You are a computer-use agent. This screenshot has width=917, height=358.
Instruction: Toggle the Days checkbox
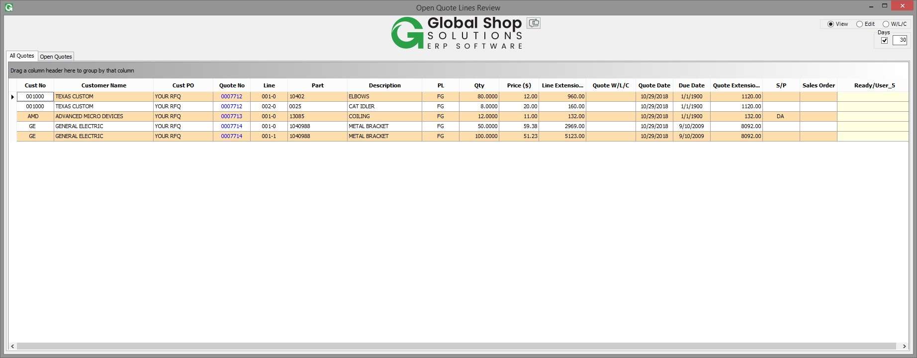pos(884,41)
